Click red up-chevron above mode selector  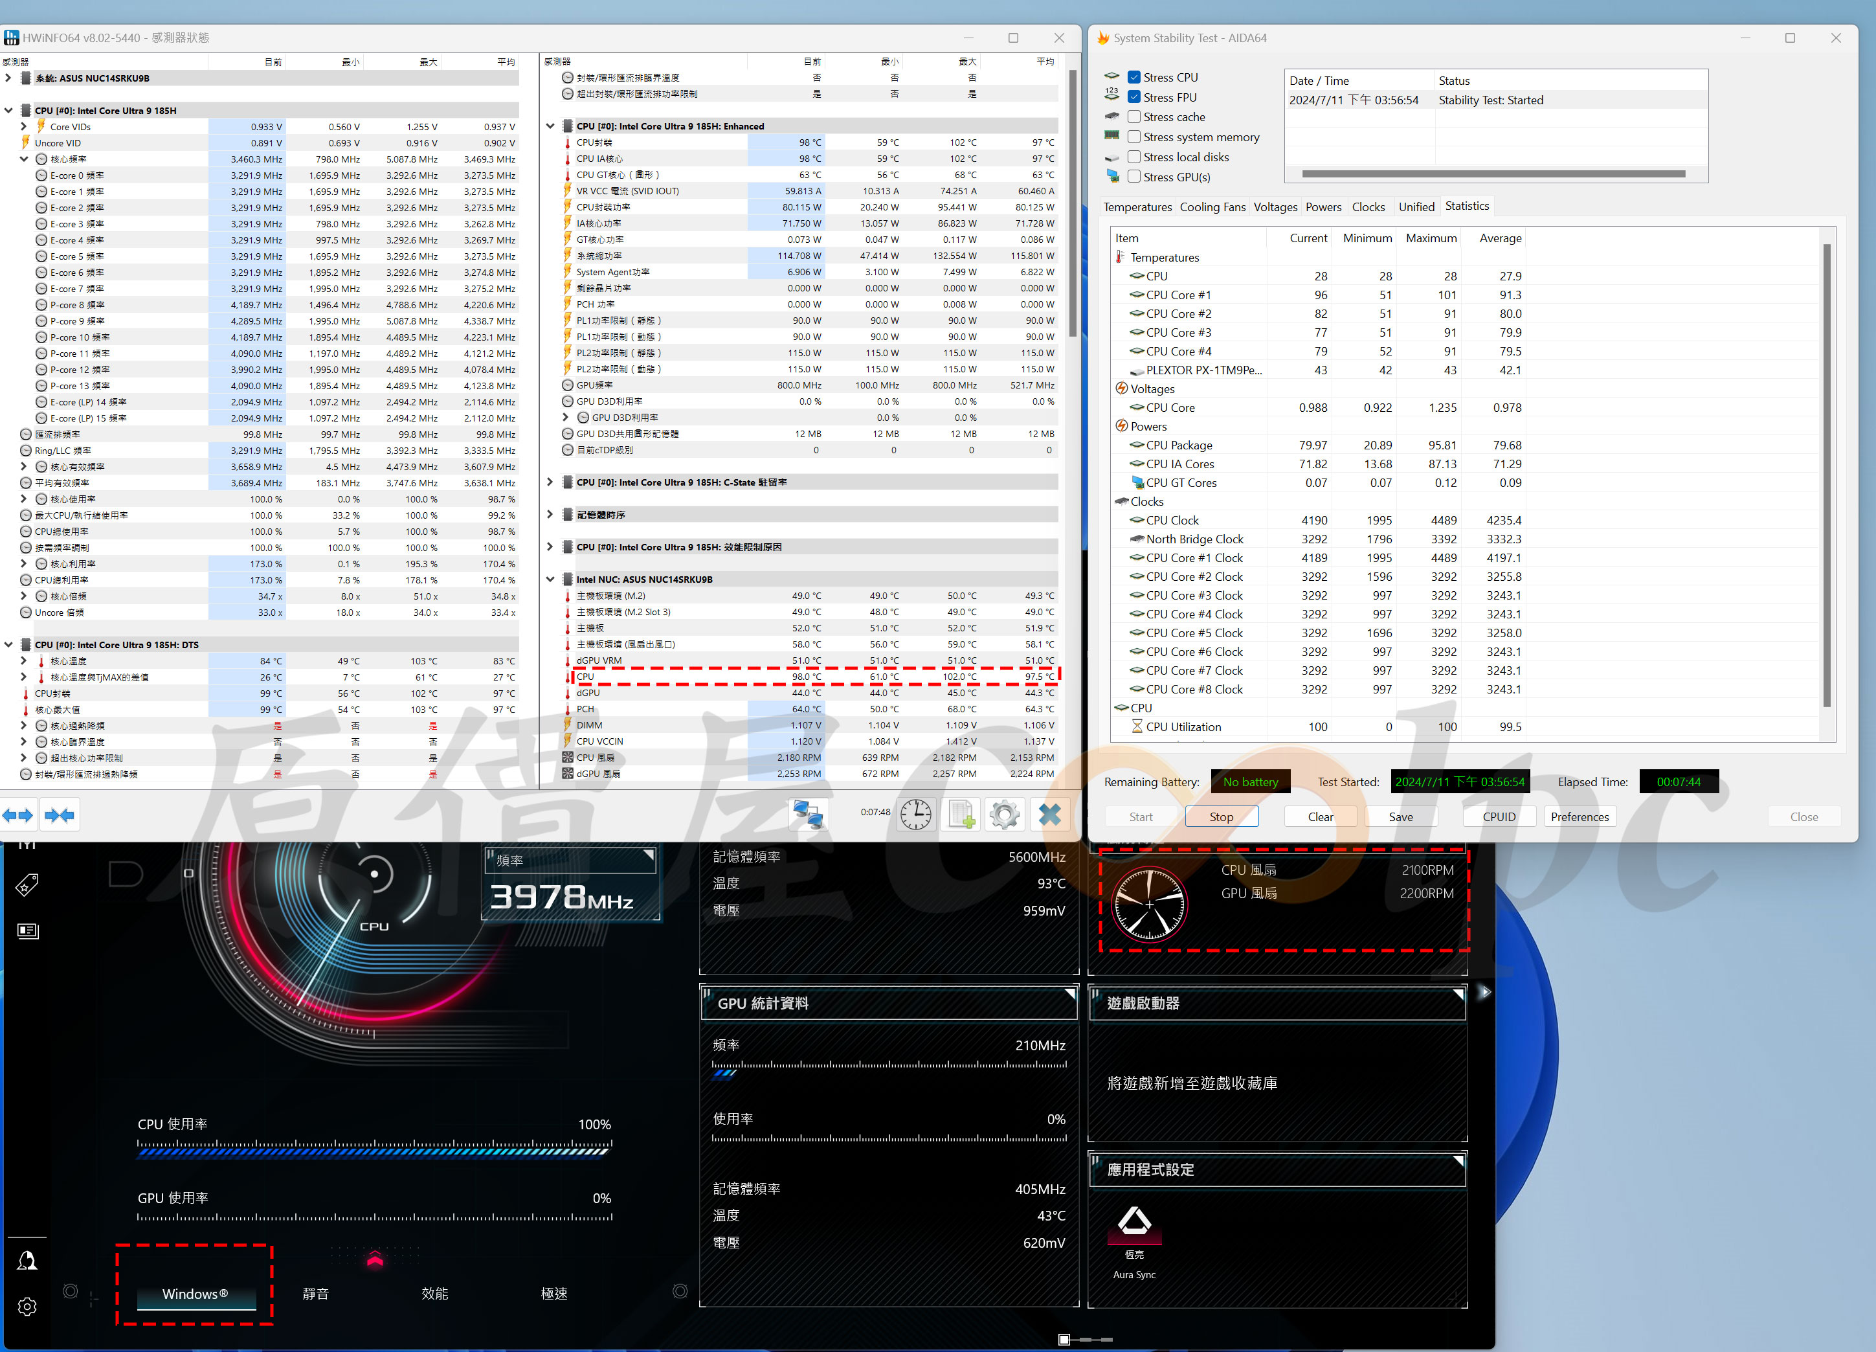[375, 1259]
